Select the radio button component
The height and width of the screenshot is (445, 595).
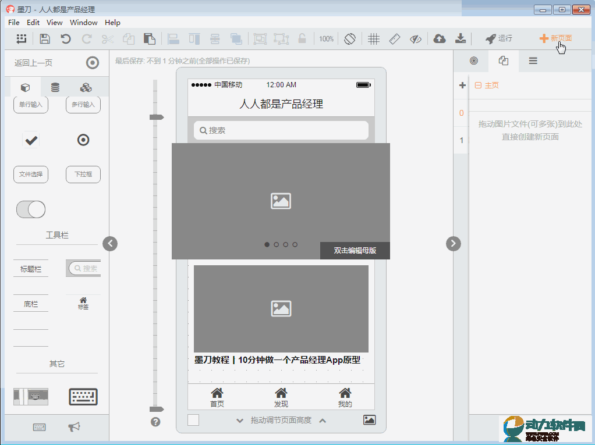[83, 140]
